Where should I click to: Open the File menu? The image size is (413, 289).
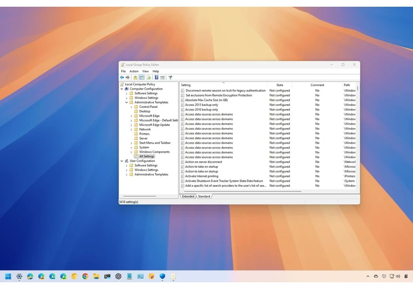tap(123, 71)
